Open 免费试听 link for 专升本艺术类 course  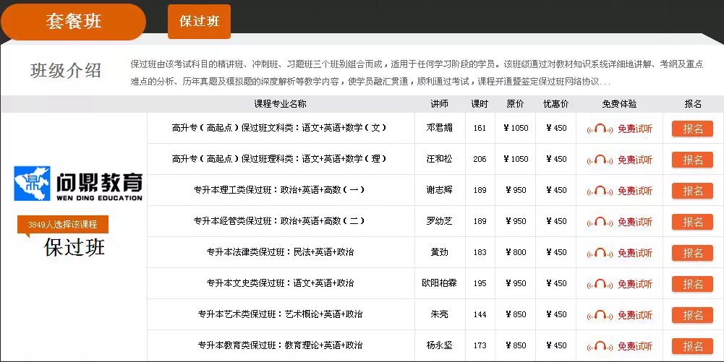click(x=634, y=315)
